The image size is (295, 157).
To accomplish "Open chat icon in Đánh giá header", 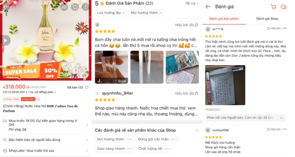I will click(x=283, y=7).
